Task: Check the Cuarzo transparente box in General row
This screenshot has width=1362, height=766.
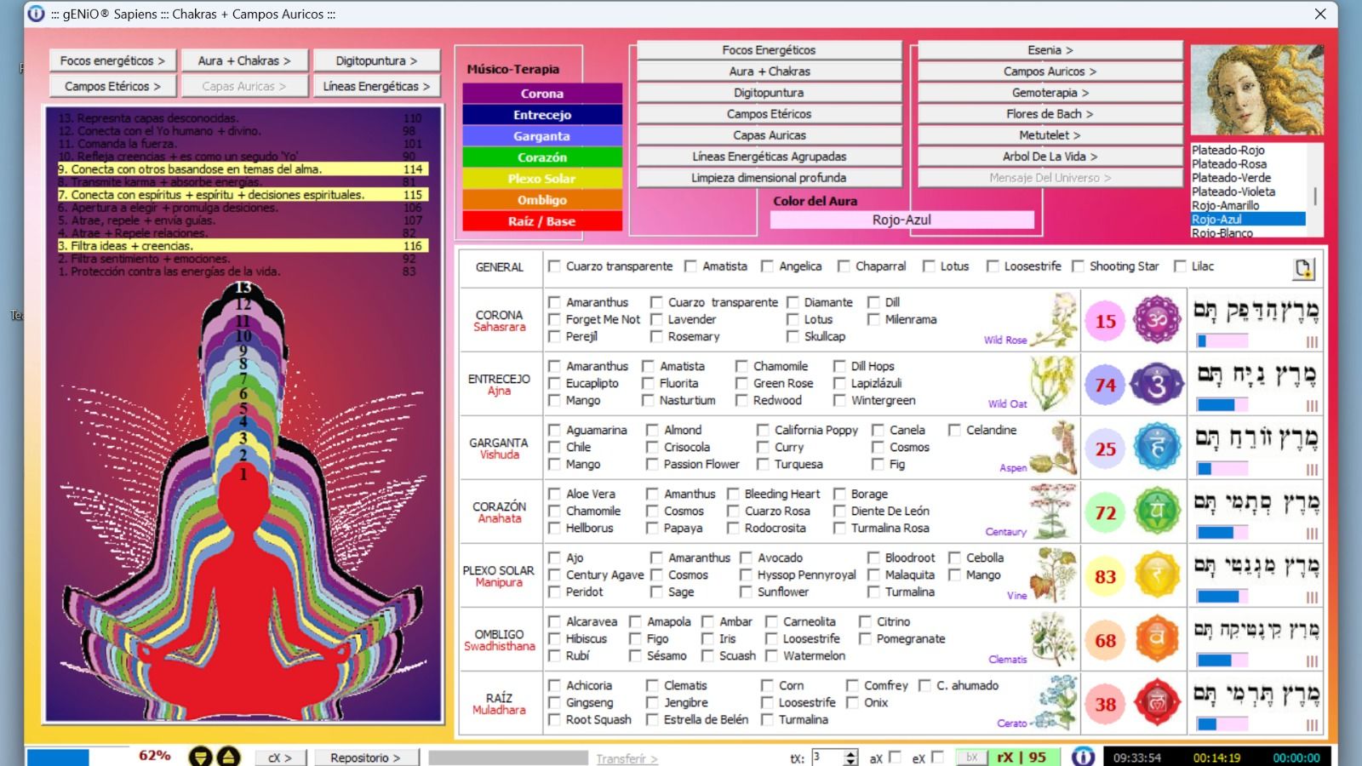Action: coord(555,266)
